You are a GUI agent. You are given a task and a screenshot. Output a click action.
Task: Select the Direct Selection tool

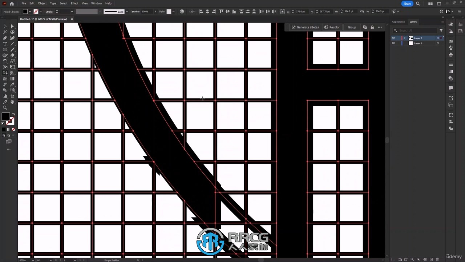coord(12,26)
